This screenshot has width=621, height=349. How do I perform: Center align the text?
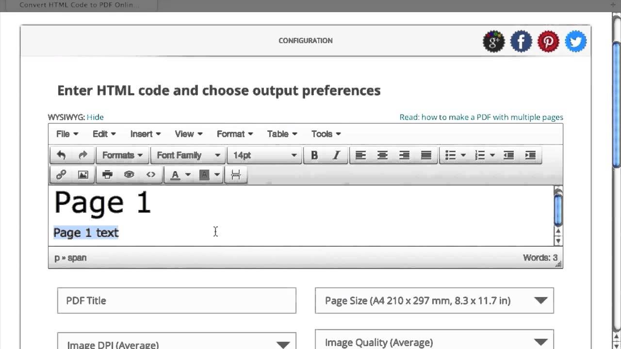(382, 155)
